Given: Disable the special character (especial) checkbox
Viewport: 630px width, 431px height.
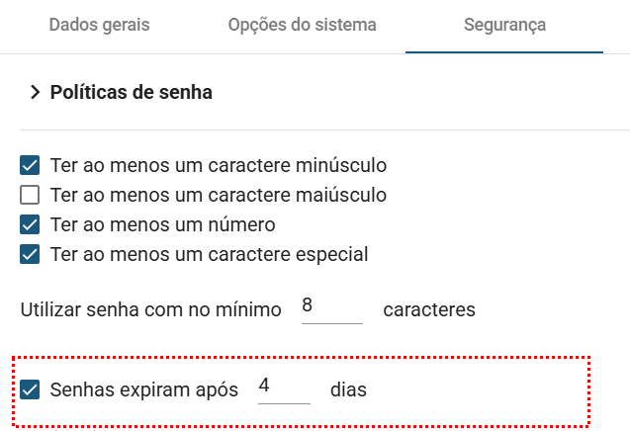Looking at the screenshot, I should [x=30, y=254].
